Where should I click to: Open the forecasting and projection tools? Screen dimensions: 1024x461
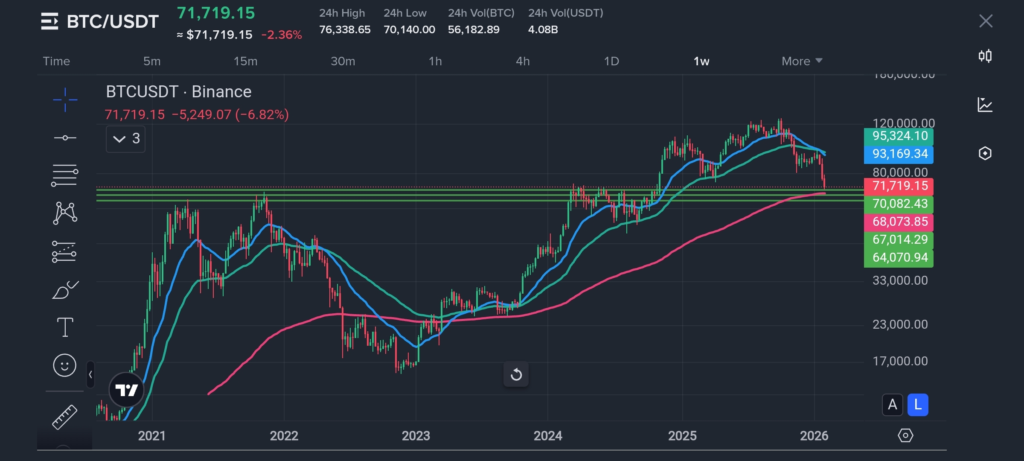pyautogui.click(x=64, y=251)
